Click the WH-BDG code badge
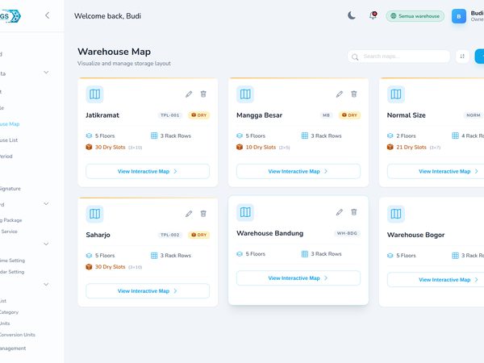This screenshot has width=484, height=363. (x=347, y=233)
